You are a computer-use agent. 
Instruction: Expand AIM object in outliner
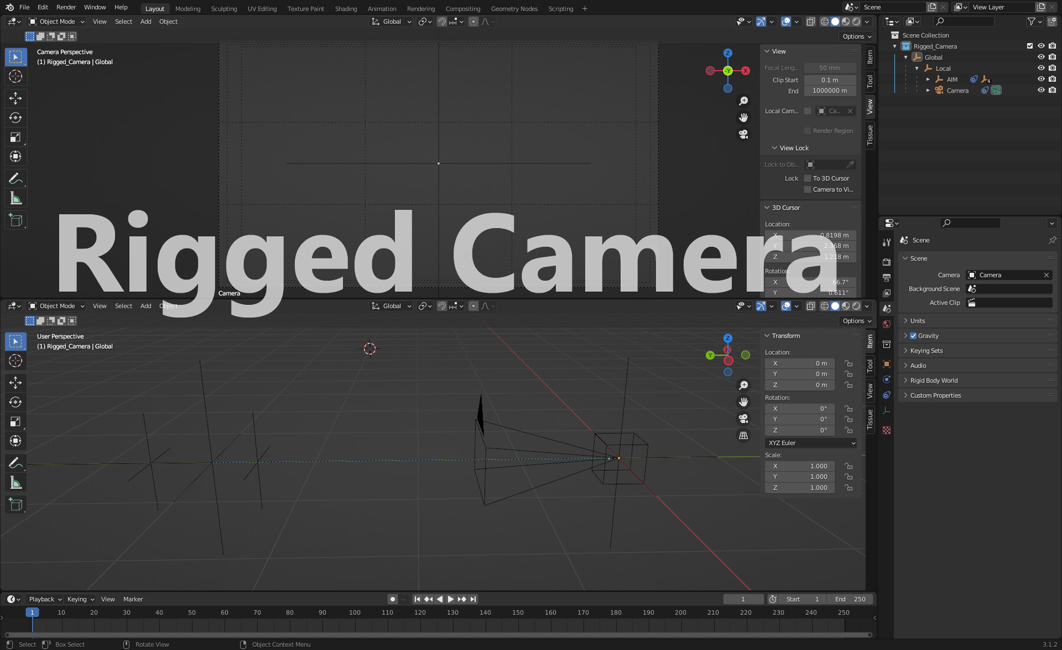click(x=928, y=79)
